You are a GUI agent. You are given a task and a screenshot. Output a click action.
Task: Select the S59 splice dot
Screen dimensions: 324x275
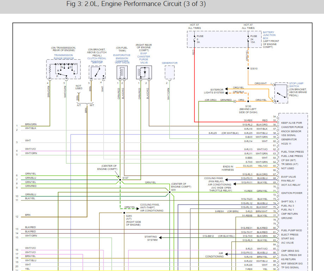click(x=170, y=192)
